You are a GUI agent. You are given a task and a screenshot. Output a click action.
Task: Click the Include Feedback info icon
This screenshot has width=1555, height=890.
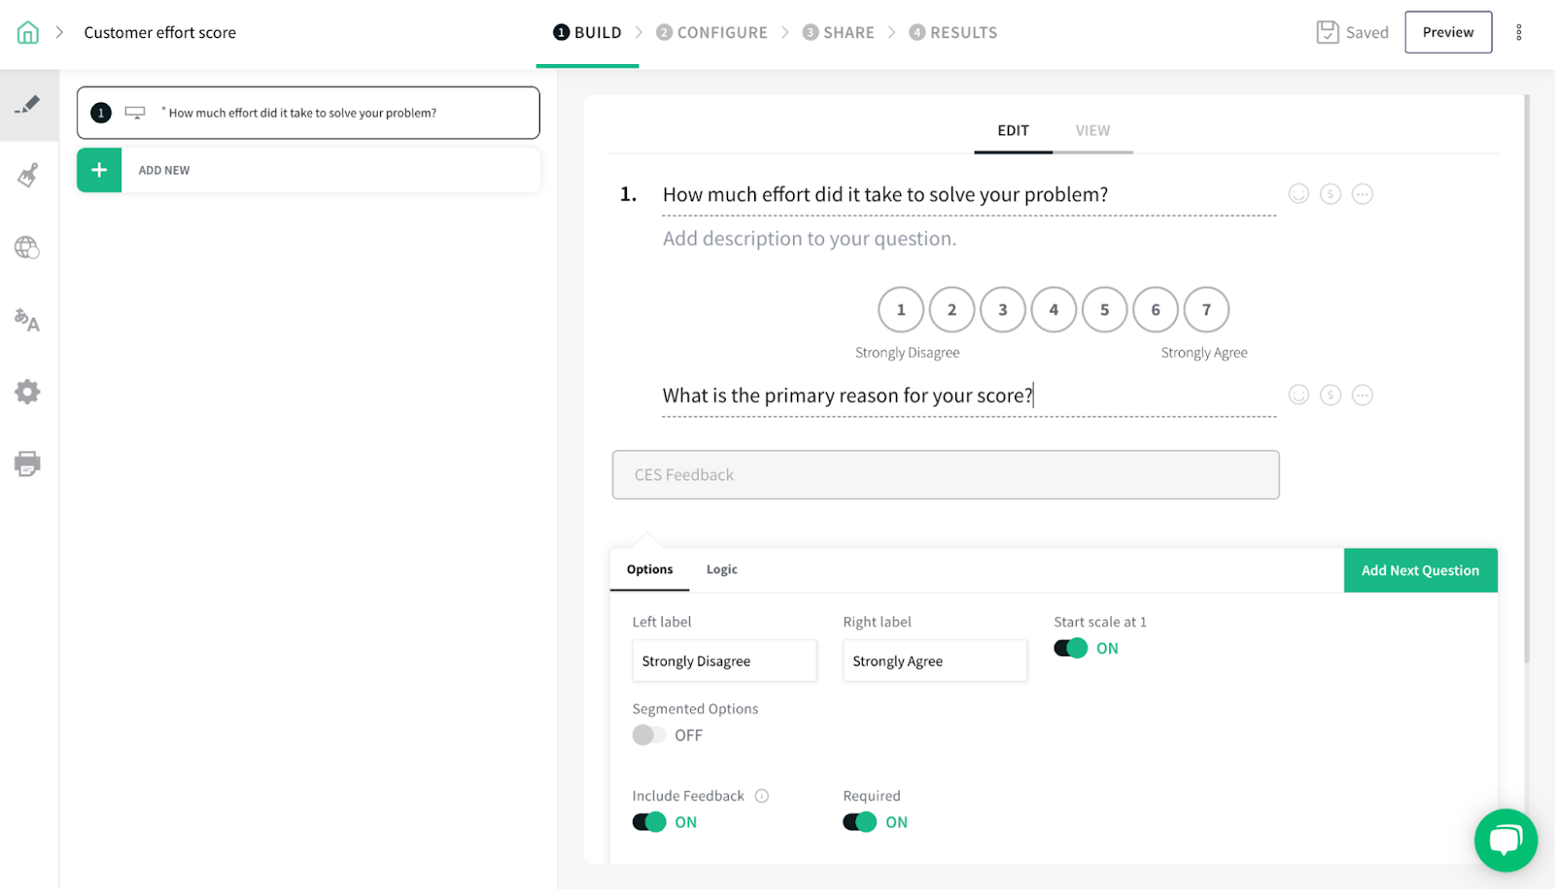(x=762, y=796)
